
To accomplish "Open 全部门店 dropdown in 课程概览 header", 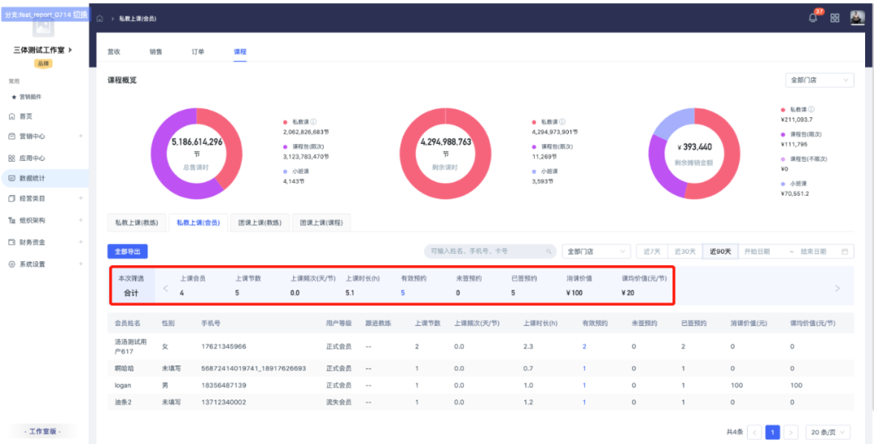I will 819,80.
